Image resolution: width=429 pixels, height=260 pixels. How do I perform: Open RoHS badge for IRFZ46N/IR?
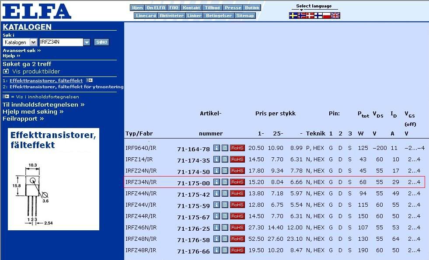click(x=237, y=227)
